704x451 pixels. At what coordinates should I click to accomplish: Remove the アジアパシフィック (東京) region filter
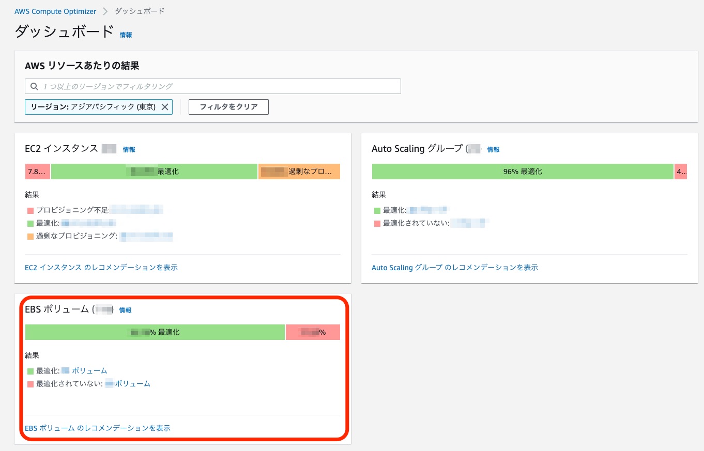click(165, 107)
